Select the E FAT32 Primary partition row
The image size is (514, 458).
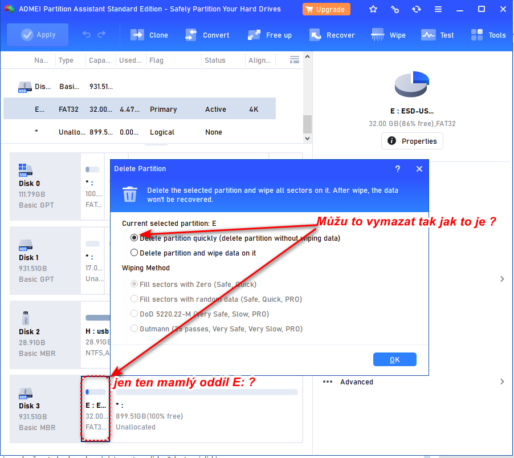pos(139,108)
